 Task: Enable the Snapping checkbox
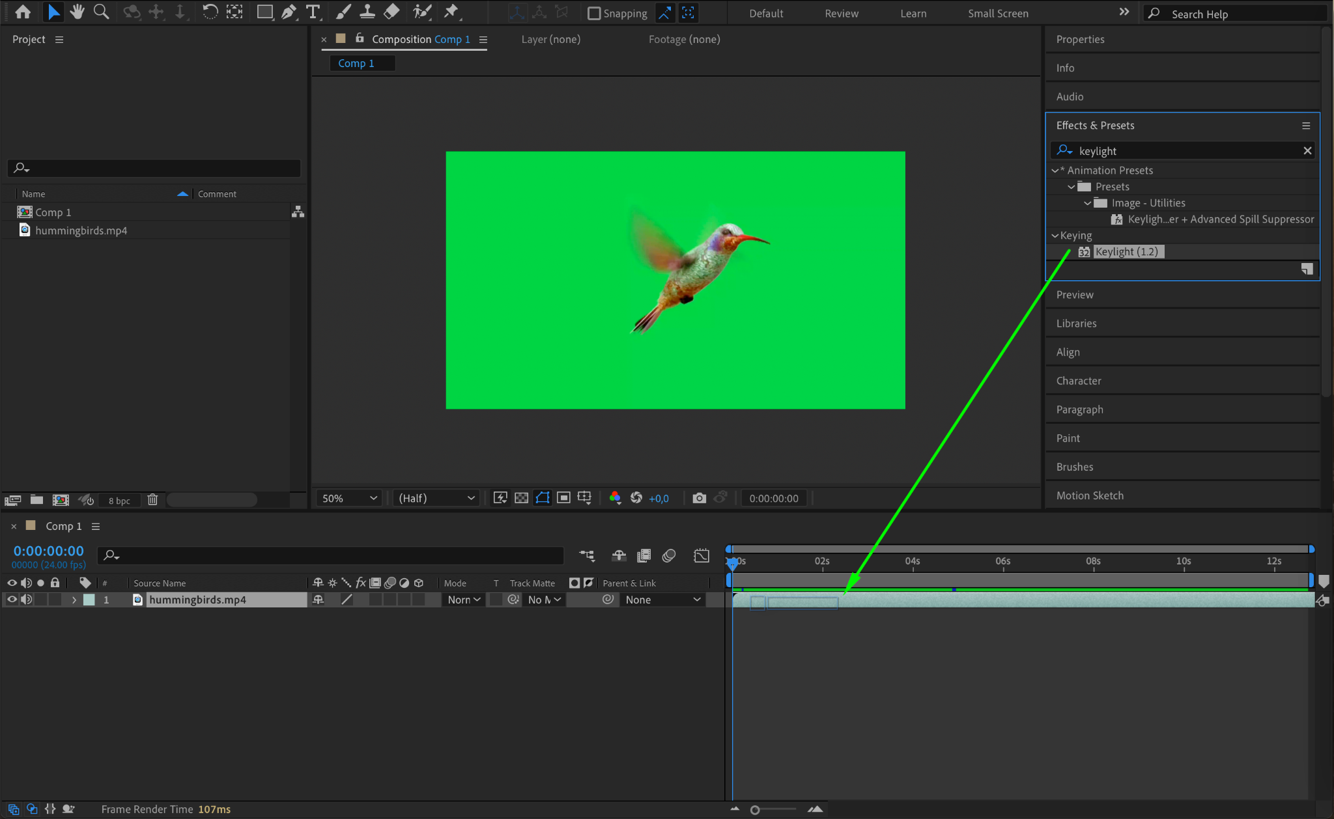pyautogui.click(x=594, y=13)
